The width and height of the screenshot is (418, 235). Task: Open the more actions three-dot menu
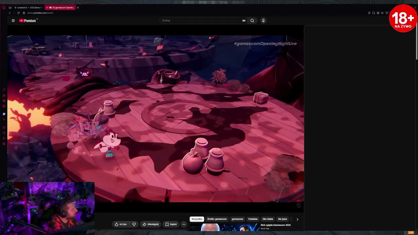(184, 224)
